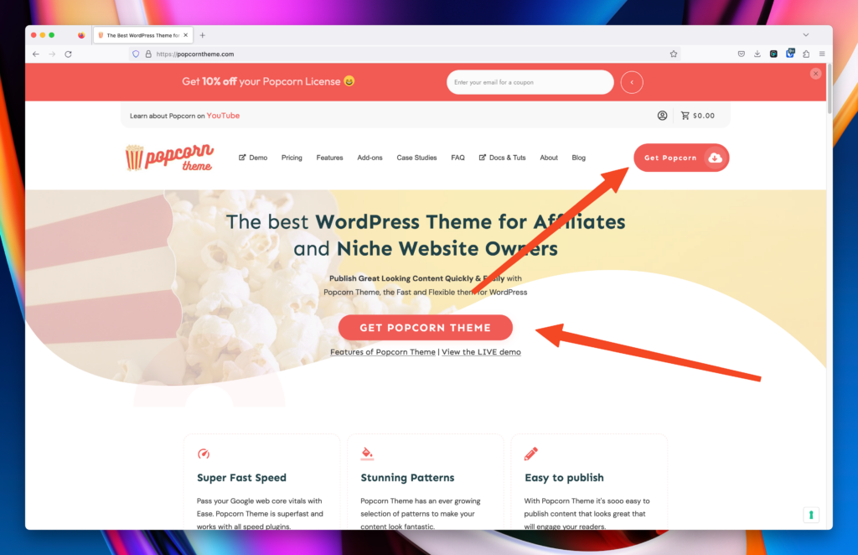Submit coupon email with the round arrow button
The height and width of the screenshot is (555, 858).
coord(632,82)
